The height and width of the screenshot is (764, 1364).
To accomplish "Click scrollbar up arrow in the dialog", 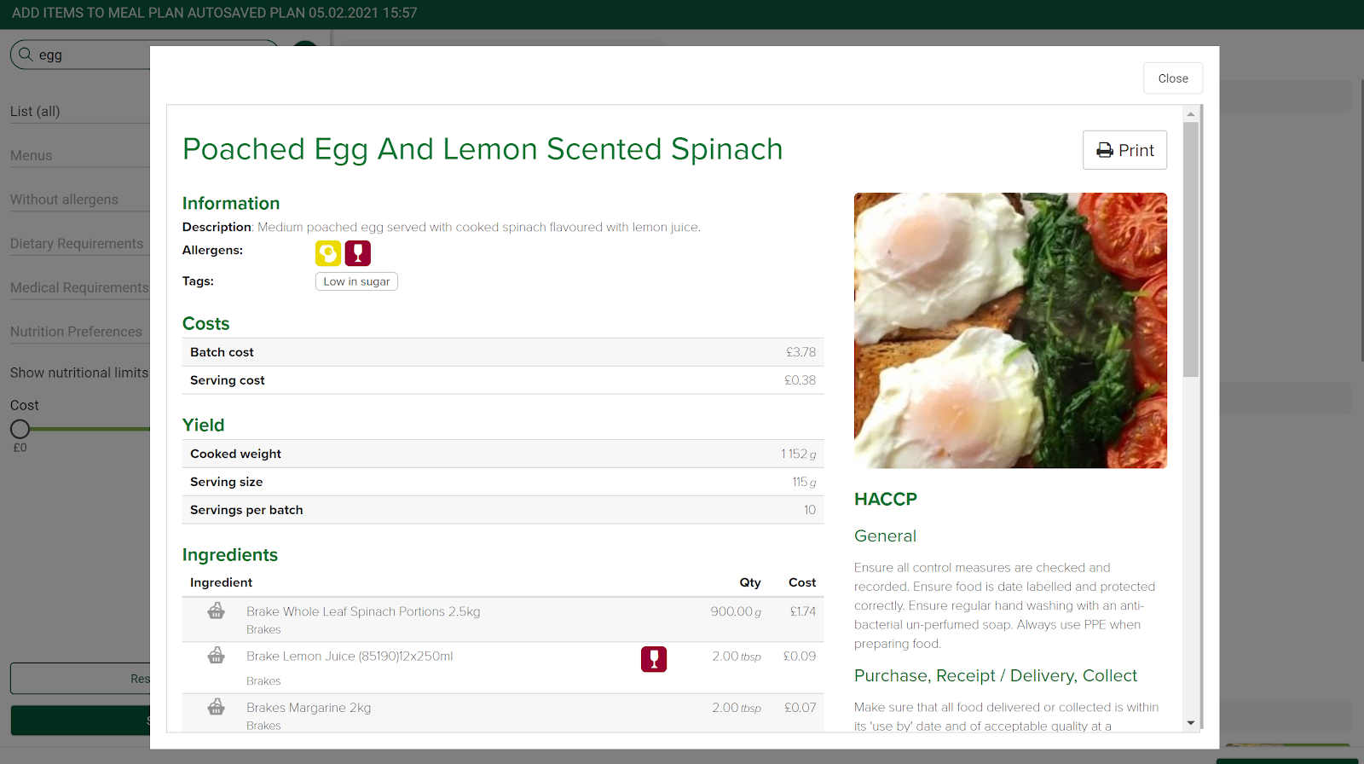I will tap(1191, 113).
